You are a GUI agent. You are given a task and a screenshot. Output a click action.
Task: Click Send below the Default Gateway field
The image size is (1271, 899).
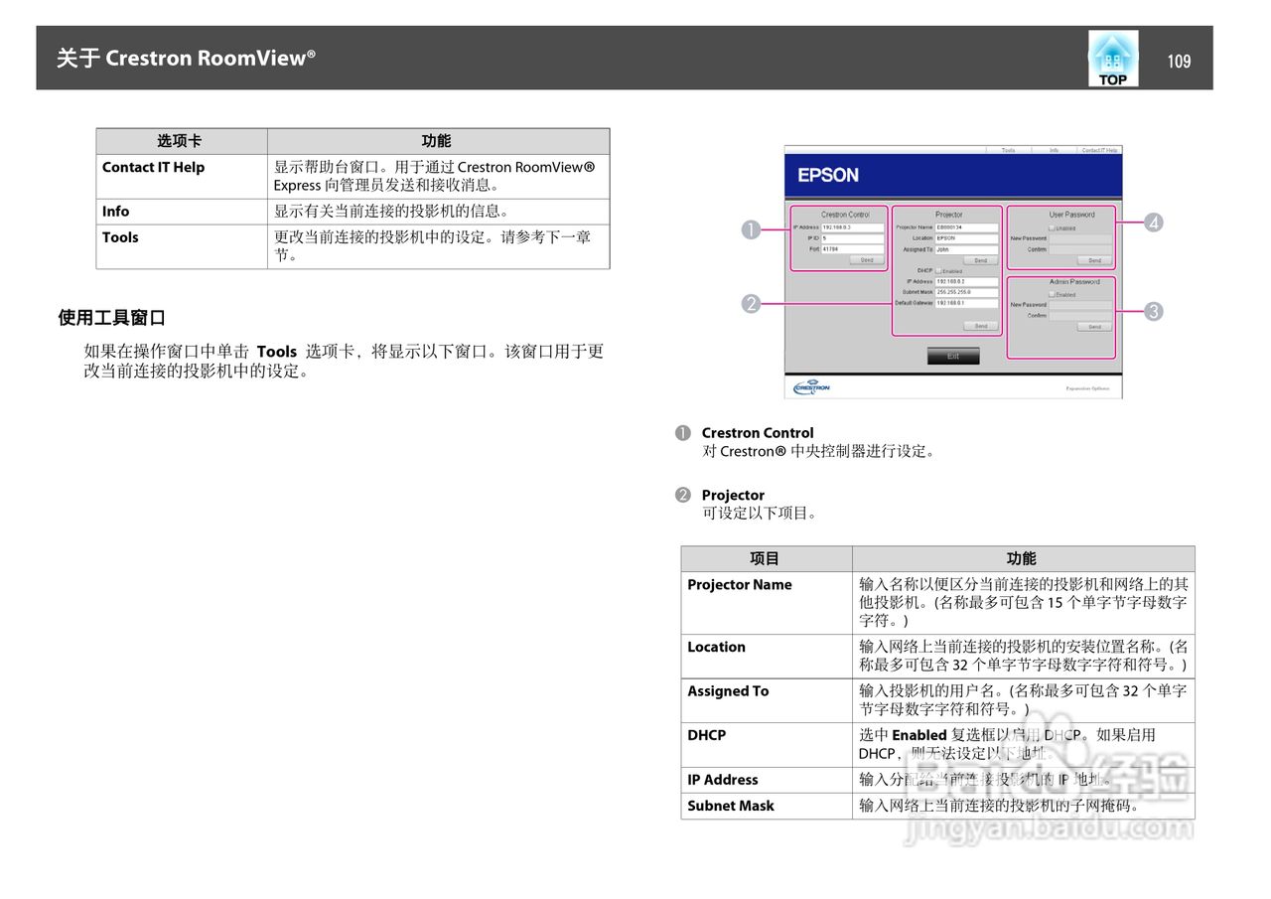[x=981, y=326]
